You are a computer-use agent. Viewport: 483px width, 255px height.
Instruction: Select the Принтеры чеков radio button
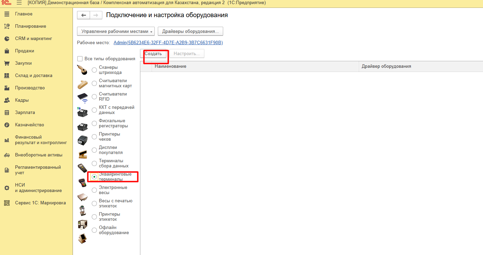pyautogui.click(x=94, y=137)
